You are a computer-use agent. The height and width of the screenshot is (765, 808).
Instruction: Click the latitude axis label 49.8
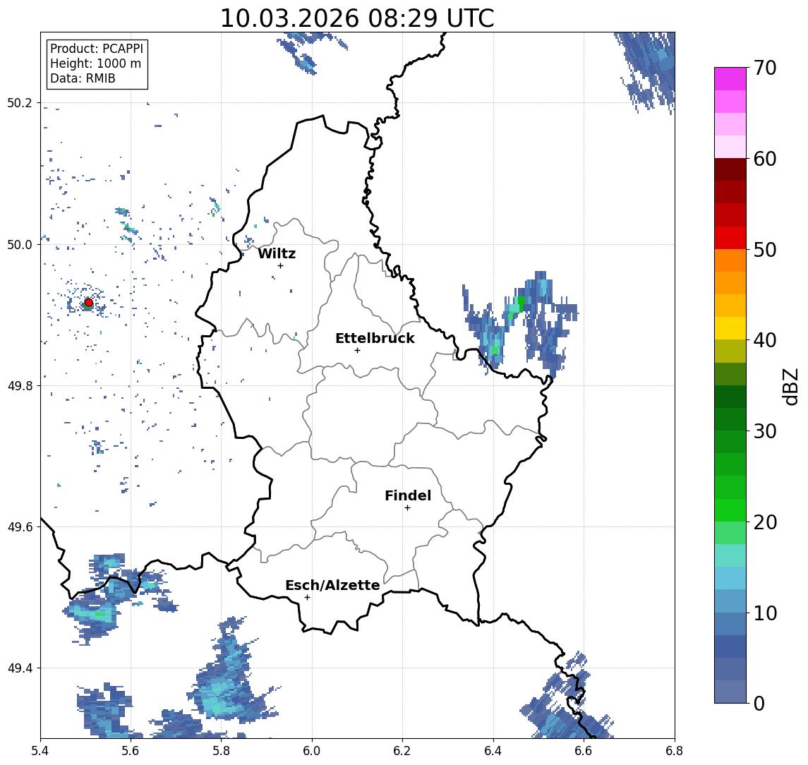click(x=19, y=385)
